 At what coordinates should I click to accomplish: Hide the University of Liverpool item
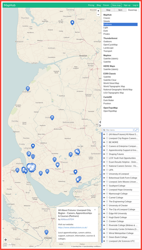pos(104,174)
